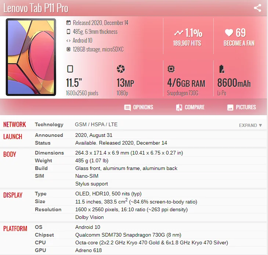Screen dimensions: 268x255
Task: Click the phone weight and thickness icon
Action: (x=68, y=32)
